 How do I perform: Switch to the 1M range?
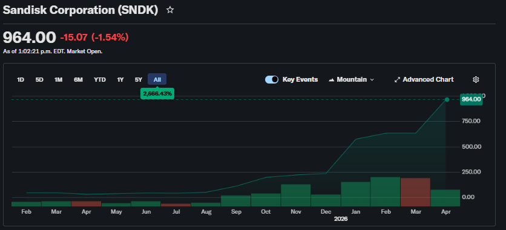(x=59, y=80)
